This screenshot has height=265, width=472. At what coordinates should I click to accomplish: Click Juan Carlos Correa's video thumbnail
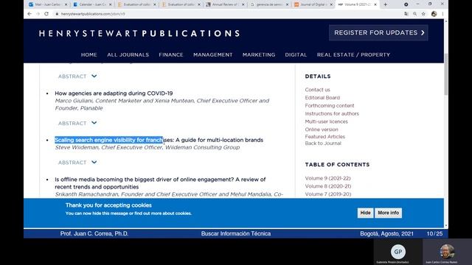pyautogui.click(x=448, y=252)
